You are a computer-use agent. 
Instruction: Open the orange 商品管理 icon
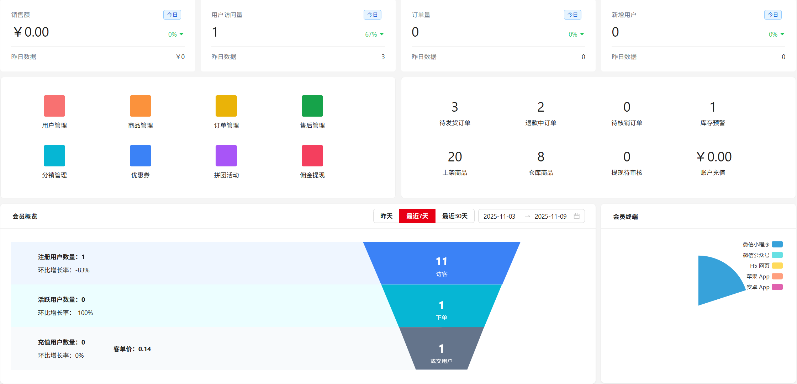(140, 106)
